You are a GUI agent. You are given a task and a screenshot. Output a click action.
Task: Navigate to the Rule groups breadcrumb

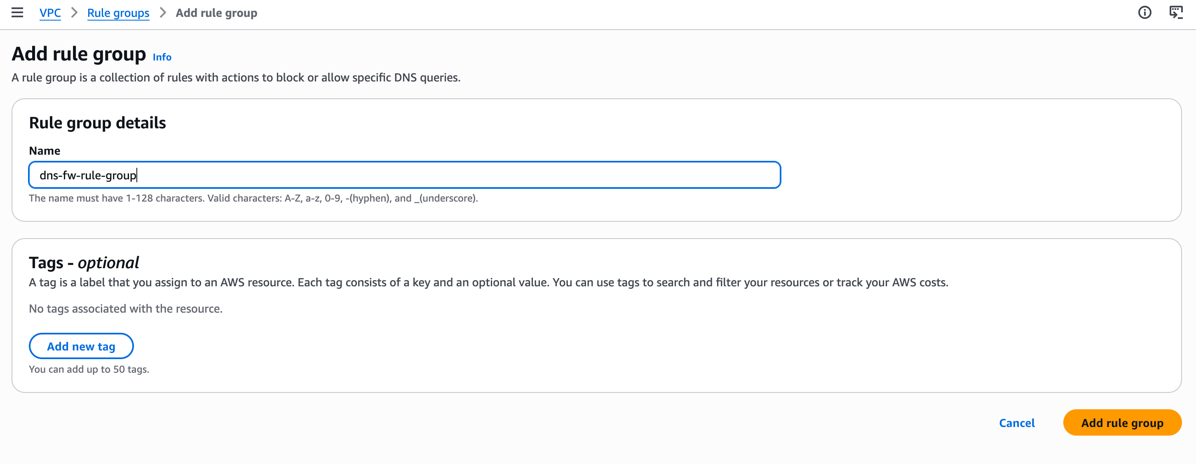coord(118,13)
